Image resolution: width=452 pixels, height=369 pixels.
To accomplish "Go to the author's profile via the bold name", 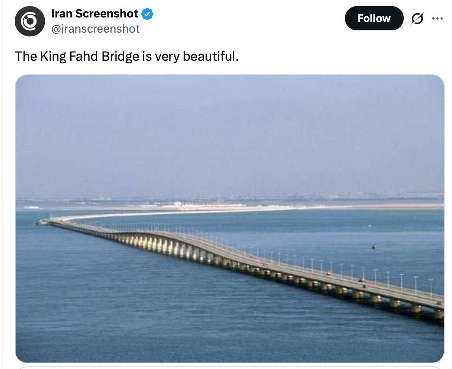I will pyautogui.click(x=95, y=14).
